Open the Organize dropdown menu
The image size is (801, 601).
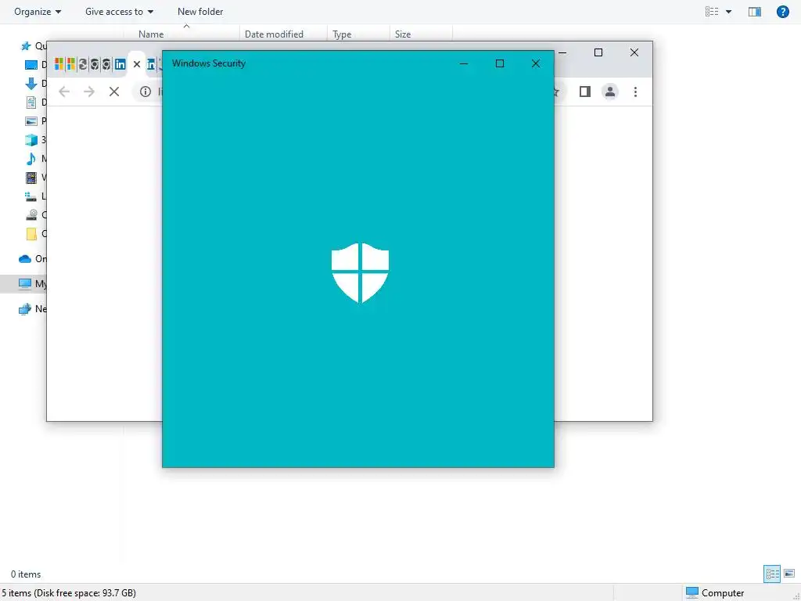coord(38,11)
